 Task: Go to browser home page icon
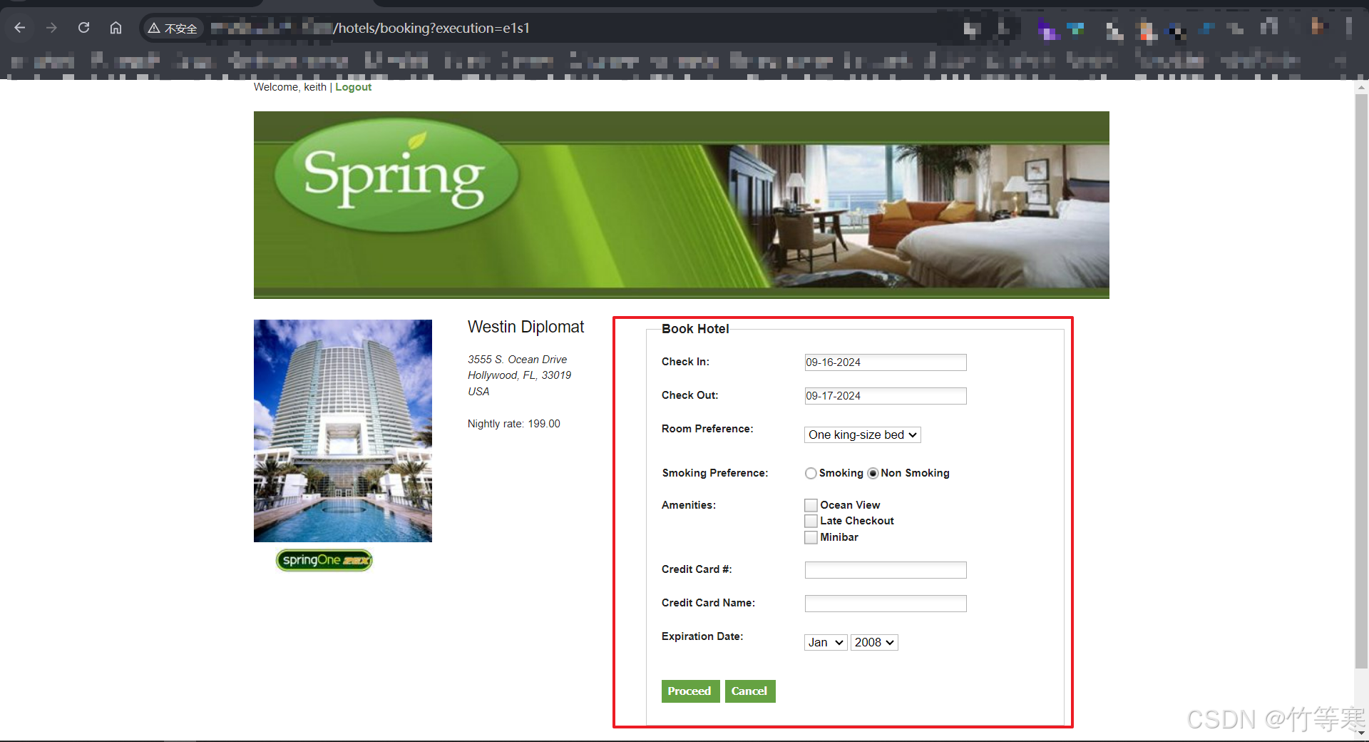[116, 28]
